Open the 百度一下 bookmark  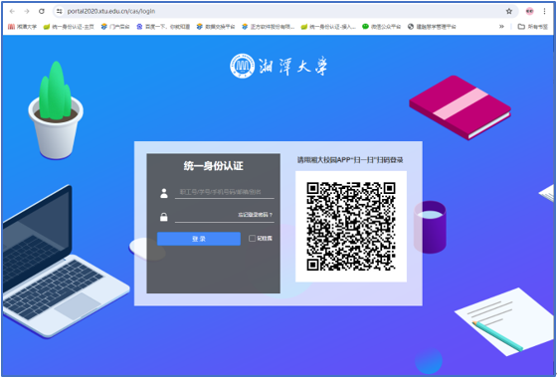click(x=163, y=27)
